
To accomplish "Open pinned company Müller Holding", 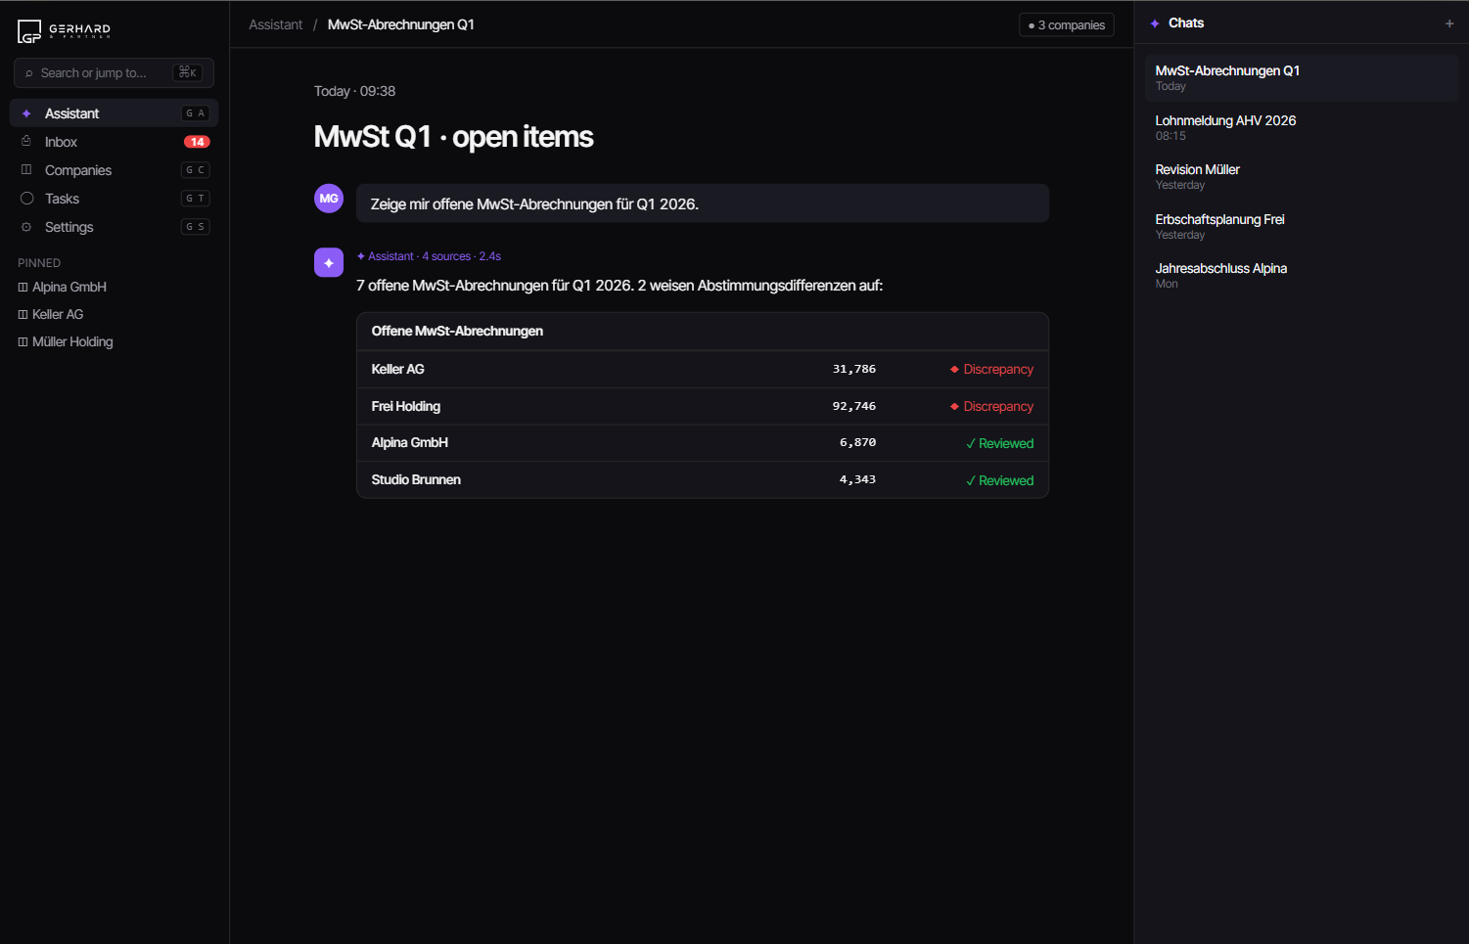I will (x=66, y=342).
